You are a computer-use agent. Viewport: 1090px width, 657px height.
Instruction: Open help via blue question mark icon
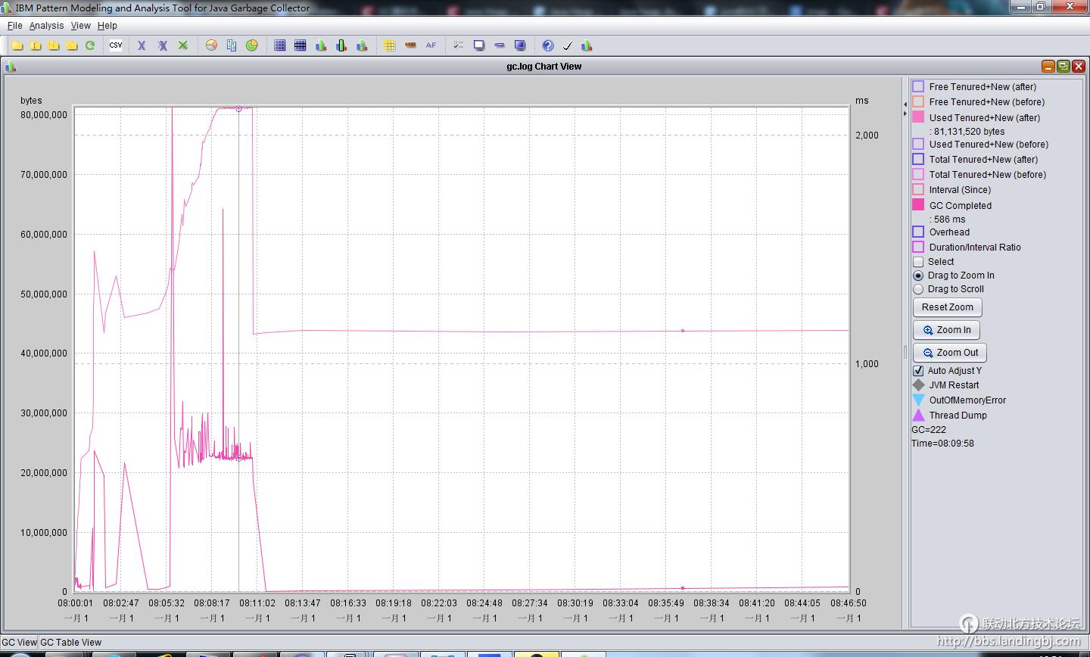[x=548, y=45]
